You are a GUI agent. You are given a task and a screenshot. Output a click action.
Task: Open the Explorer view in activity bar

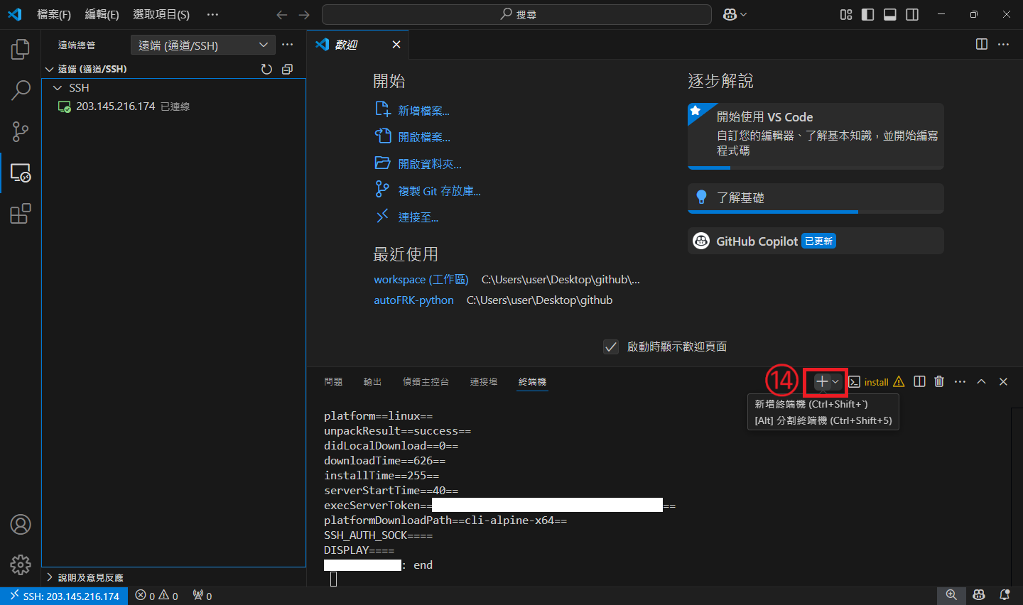(x=21, y=49)
